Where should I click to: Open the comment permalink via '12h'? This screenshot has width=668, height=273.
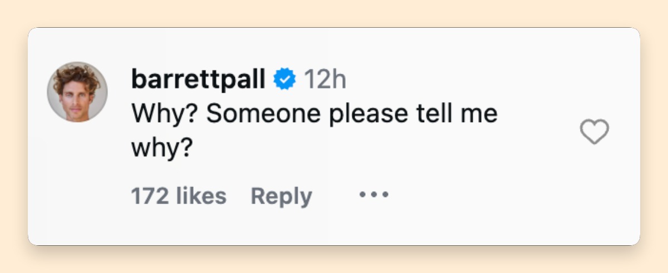(x=325, y=80)
